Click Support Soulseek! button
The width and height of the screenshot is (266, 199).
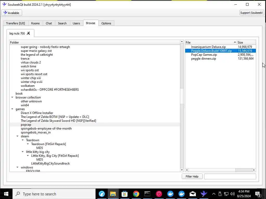(x=251, y=13)
